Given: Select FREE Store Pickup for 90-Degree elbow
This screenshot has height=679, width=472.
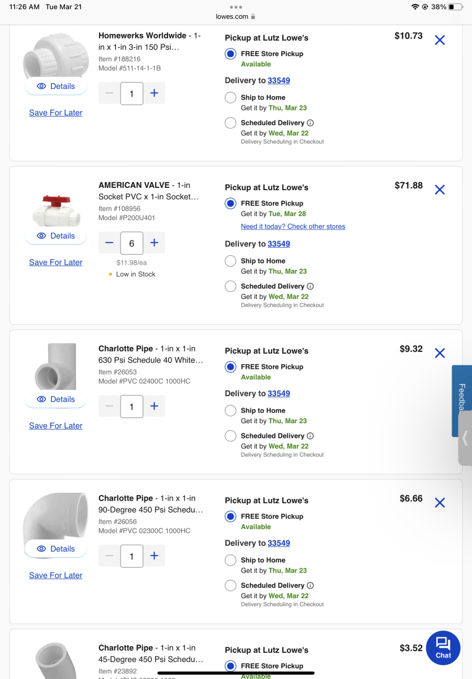Looking at the screenshot, I should pos(230,516).
